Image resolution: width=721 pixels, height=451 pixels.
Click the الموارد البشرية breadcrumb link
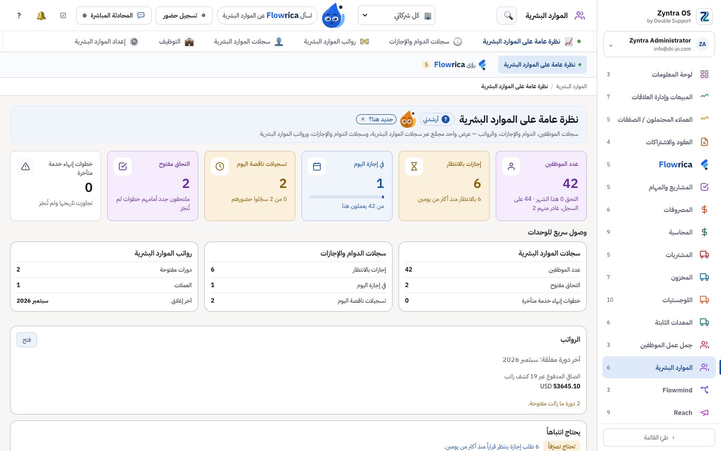pyautogui.click(x=571, y=86)
